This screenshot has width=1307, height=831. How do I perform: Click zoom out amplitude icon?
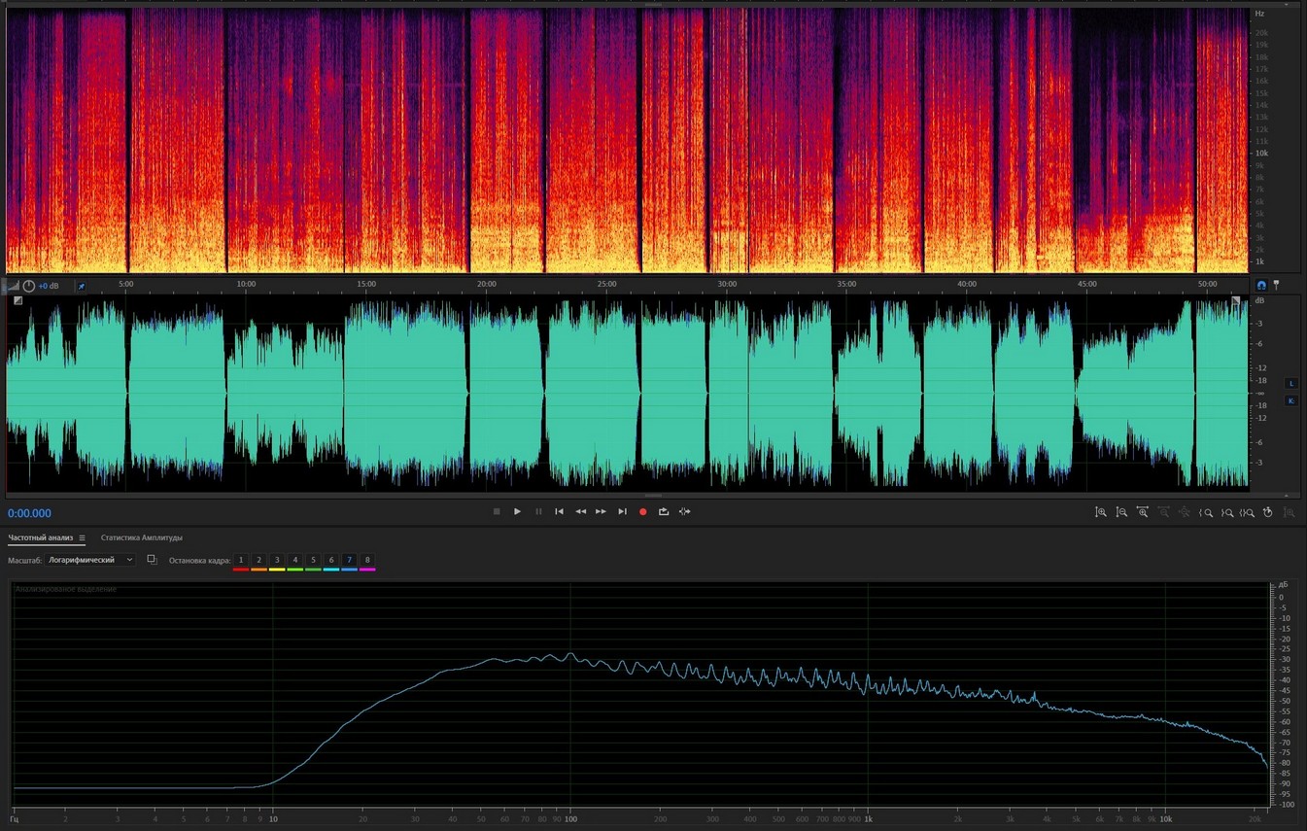pyautogui.click(x=1121, y=512)
